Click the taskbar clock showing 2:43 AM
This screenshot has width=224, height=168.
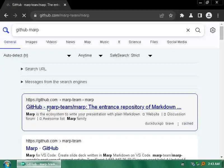214,164
